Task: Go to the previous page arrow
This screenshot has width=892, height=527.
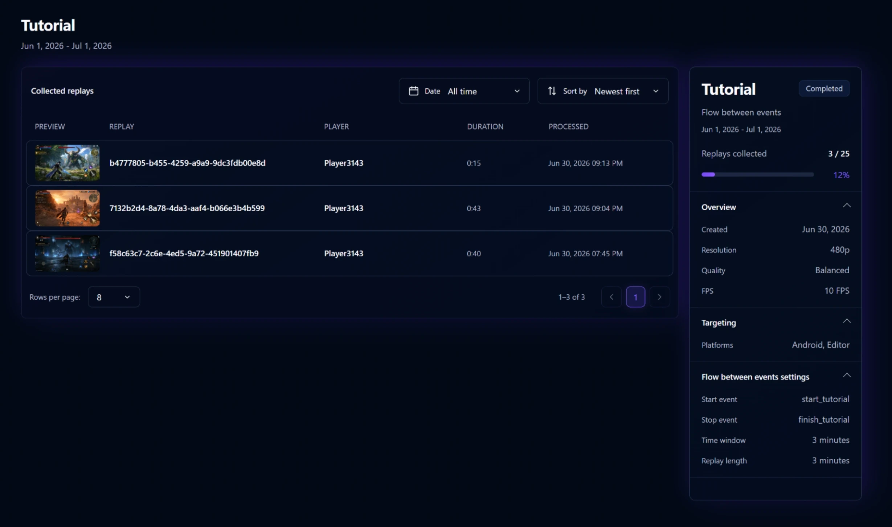Action: click(x=611, y=297)
